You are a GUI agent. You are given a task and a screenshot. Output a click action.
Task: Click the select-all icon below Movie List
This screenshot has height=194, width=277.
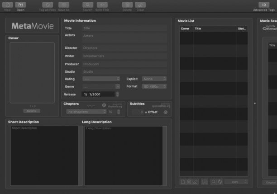205,182
